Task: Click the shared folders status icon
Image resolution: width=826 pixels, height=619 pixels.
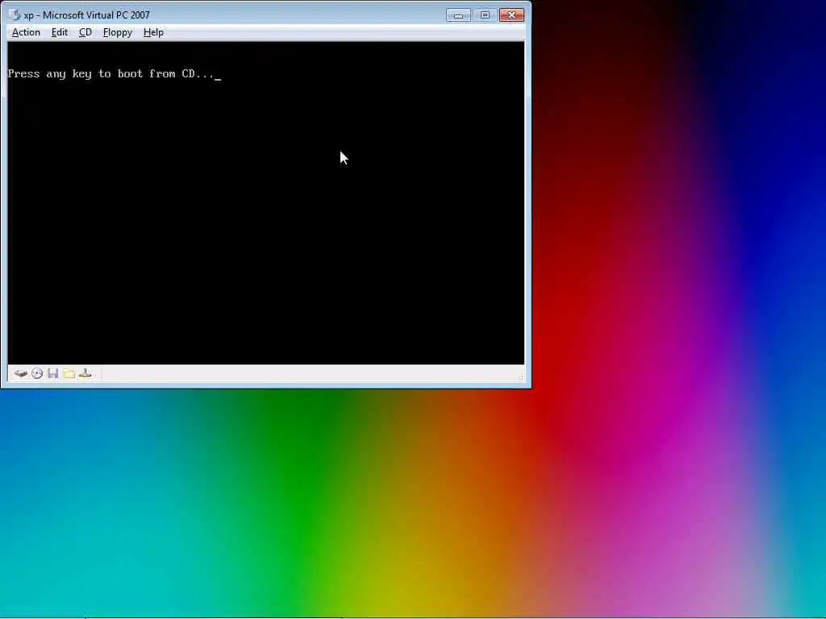Action: 69,374
